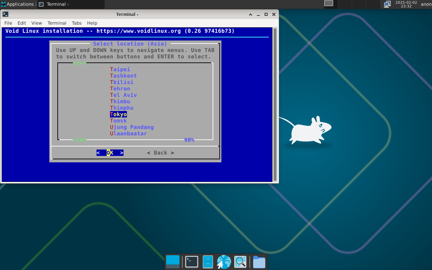This screenshot has height=270, width=432.
Task: Click the Show Desktop icon in the dock
Action: click(173, 262)
